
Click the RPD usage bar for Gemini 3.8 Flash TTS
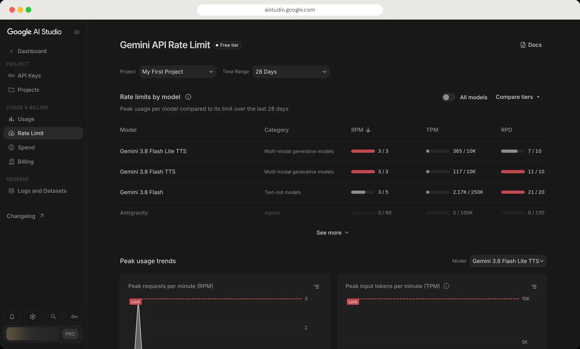pos(513,172)
